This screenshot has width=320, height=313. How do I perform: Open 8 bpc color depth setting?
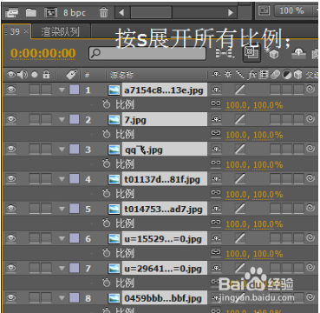tap(75, 12)
